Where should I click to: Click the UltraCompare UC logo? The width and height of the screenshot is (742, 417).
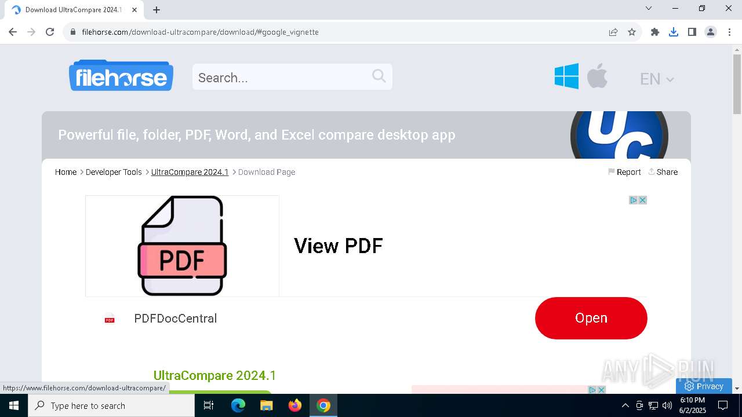tap(619, 135)
